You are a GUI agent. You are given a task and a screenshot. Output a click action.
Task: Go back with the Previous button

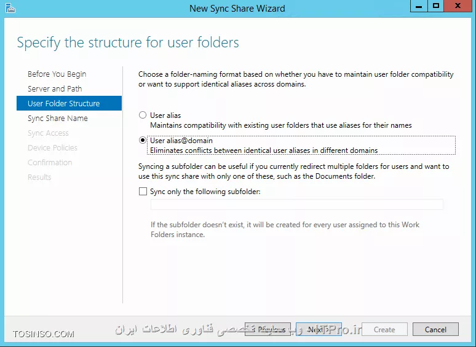(268, 329)
